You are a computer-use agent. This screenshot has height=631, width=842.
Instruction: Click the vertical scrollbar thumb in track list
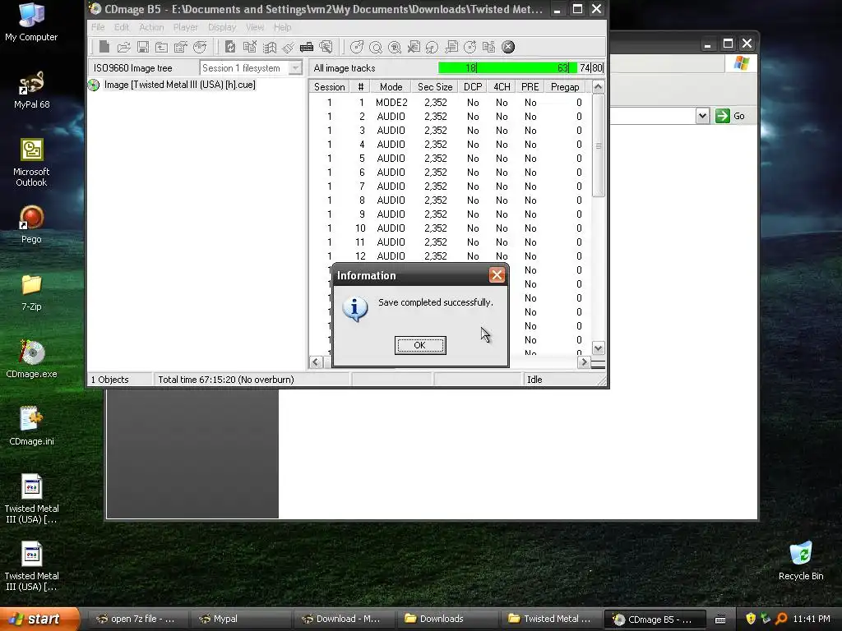[599, 145]
